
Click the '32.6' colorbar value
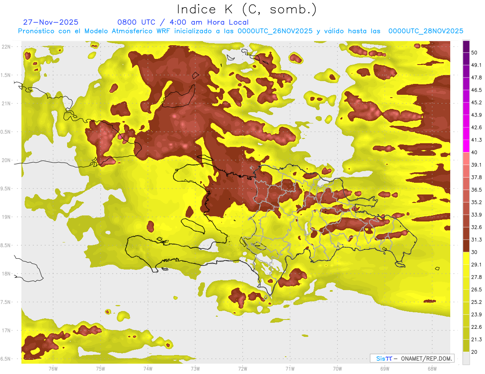477,227
